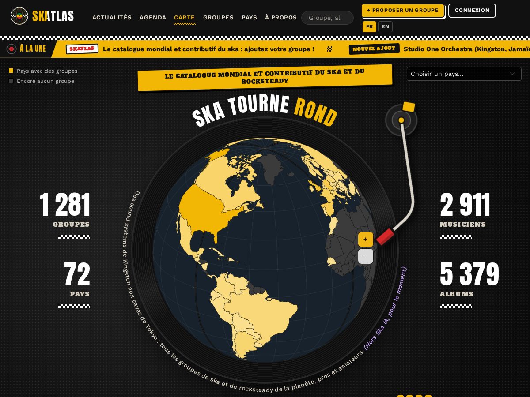The width and height of the screenshot is (530, 397).
Task: Click the Connexion button
Action: pyautogui.click(x=472, y=11)
